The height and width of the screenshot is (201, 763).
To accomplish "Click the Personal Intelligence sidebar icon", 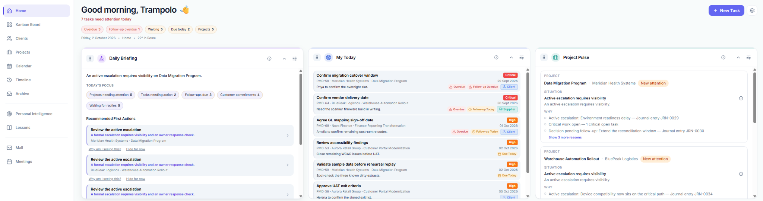I will (9, 114).
